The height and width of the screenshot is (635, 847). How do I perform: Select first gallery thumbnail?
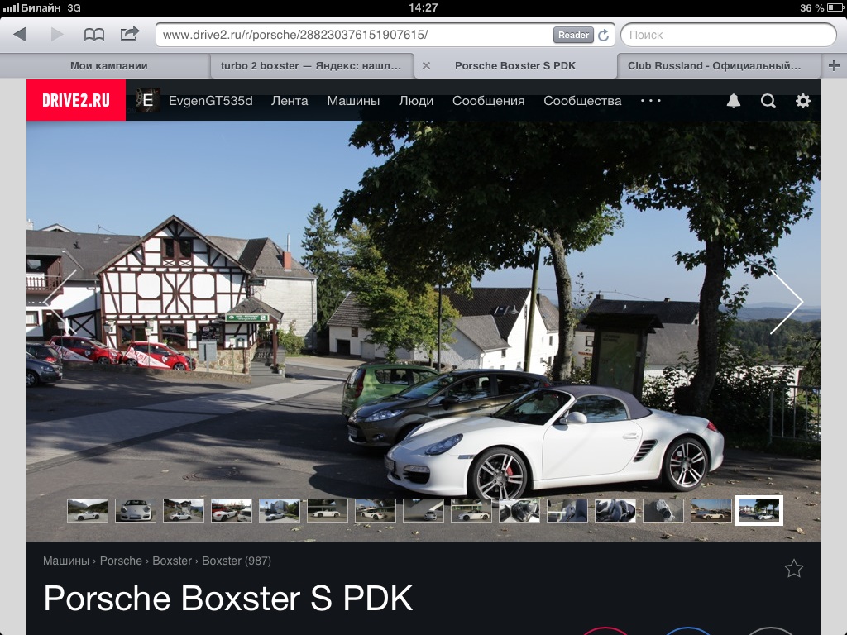[x=88, y=510]
